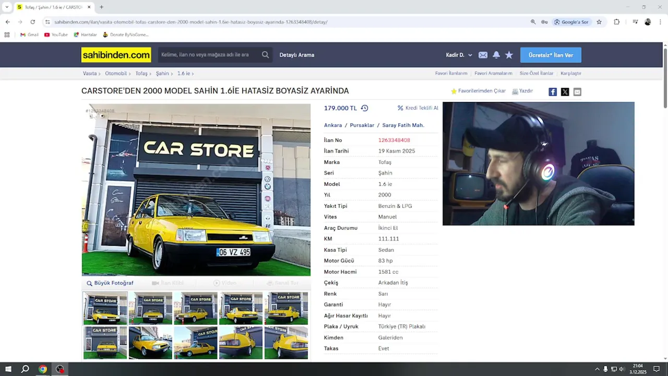Viewport: 668px width, 376px height.
Task: Open Size Özel İlanlar menu
Action: pyautogui.click(x=536, y=74)
